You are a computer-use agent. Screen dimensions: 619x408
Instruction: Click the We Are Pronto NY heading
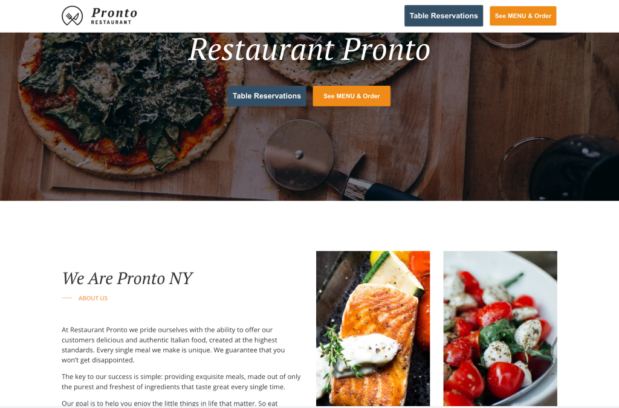127,278
